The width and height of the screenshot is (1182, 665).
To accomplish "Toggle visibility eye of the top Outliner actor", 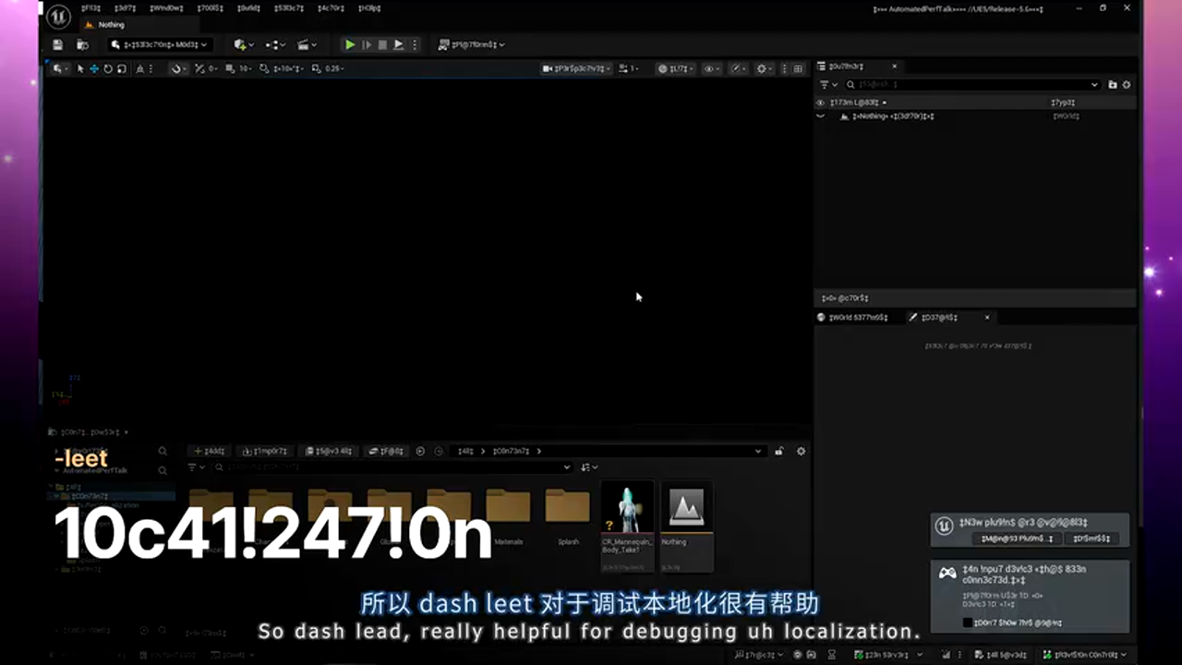I will (822, 102).
